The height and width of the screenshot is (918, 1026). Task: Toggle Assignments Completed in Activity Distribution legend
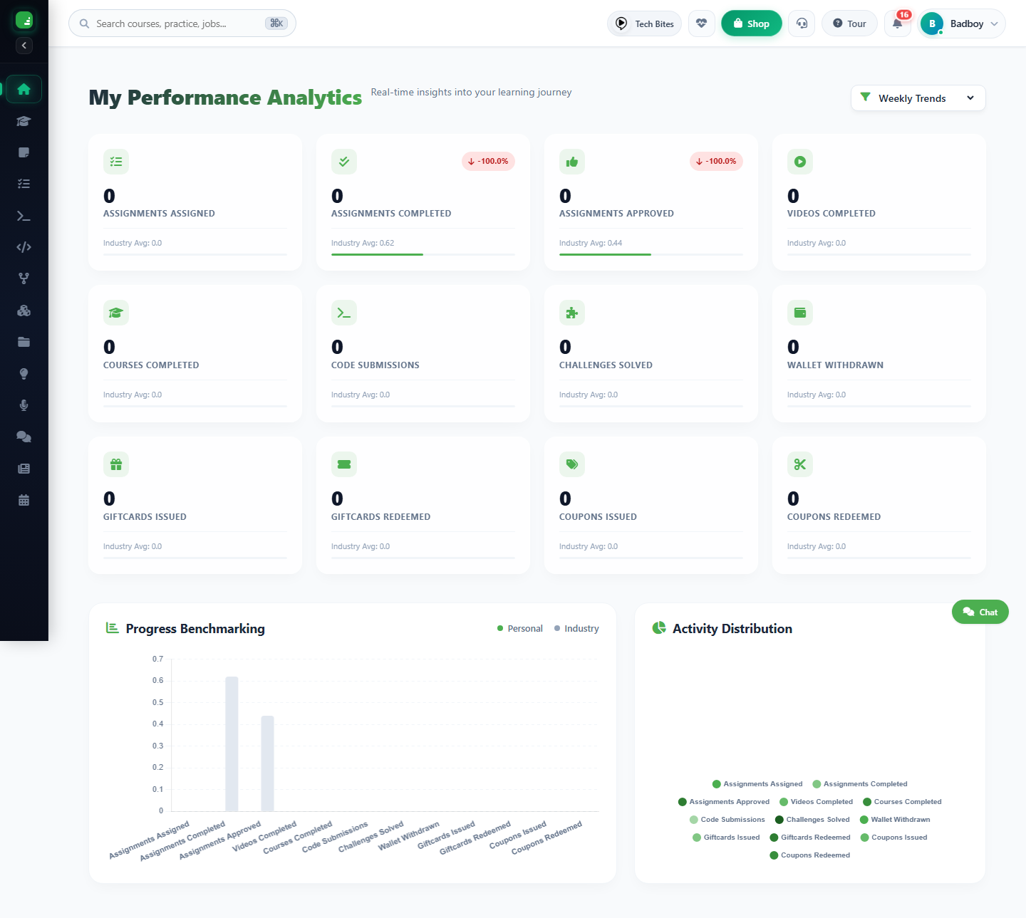point(860,784)
